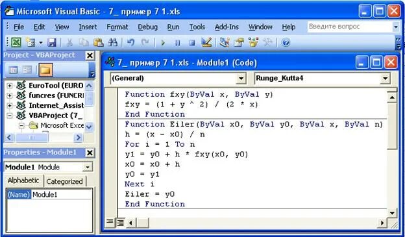This screenshot has width=405, height=237.
Task: Open Format menu
Action: pos(117,27)
